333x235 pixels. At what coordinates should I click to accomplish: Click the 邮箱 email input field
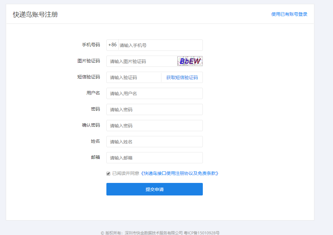155,158
